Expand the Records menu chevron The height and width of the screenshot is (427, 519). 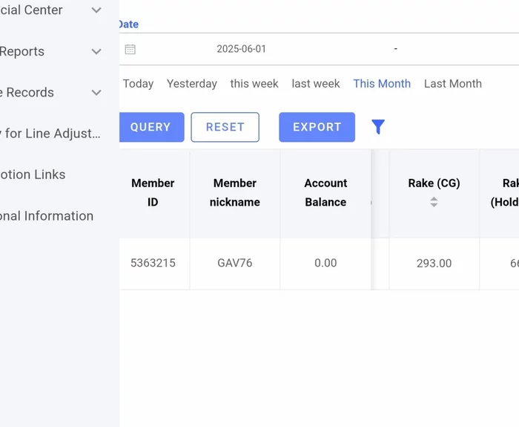coord(96,93)
